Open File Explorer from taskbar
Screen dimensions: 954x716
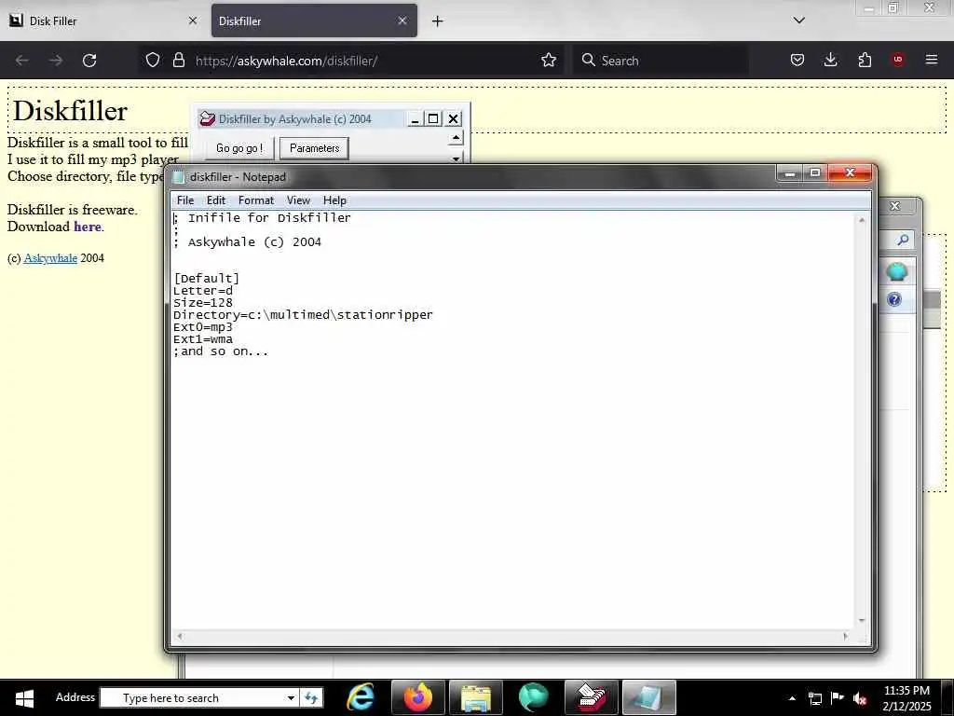pyautogui.click(x=476, y=697)
